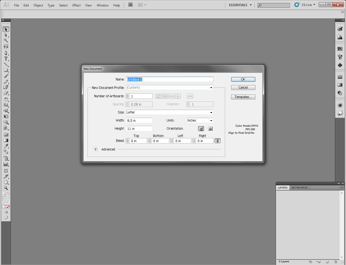Open the Layers panel flyout menu

[342, 187]
